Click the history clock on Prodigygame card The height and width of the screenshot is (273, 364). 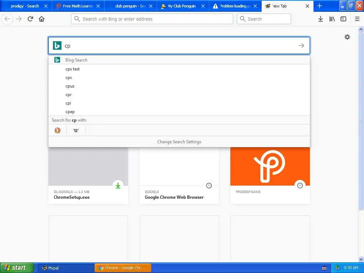pyautogui.click(x=300, y=185)
